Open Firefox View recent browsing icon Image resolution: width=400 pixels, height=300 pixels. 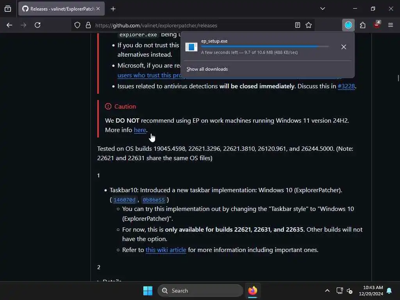pos(8,9)
